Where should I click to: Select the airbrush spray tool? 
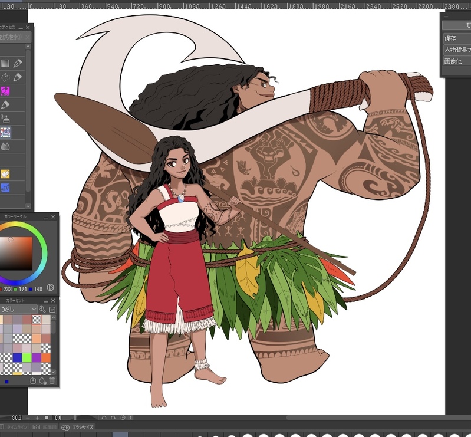(x=5, y=119)
